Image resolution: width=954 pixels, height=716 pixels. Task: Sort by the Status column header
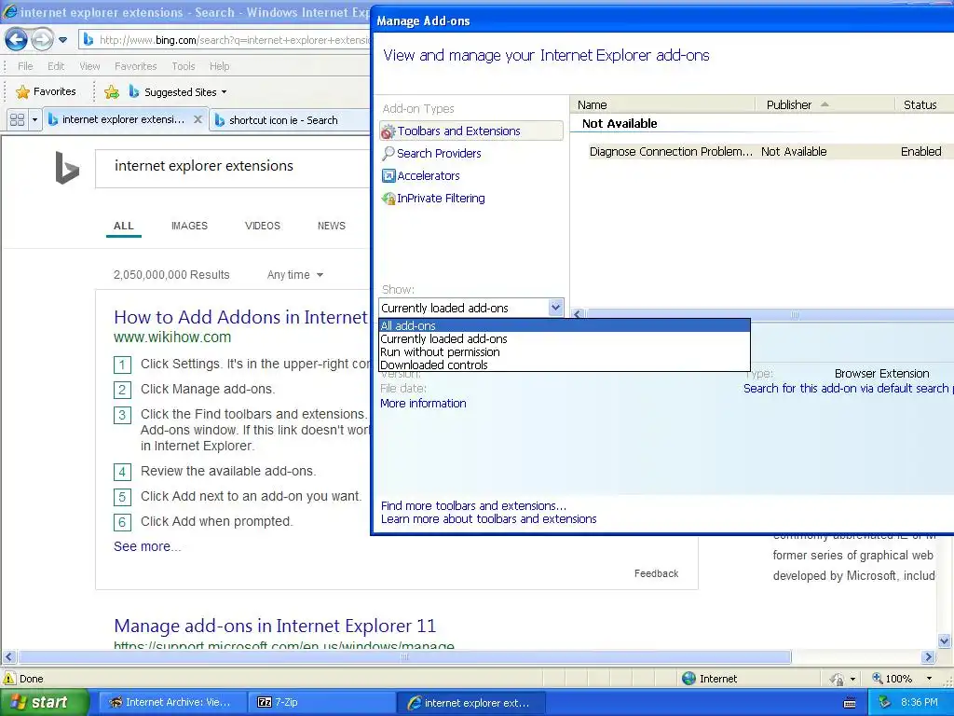click(x=924, y=104)
